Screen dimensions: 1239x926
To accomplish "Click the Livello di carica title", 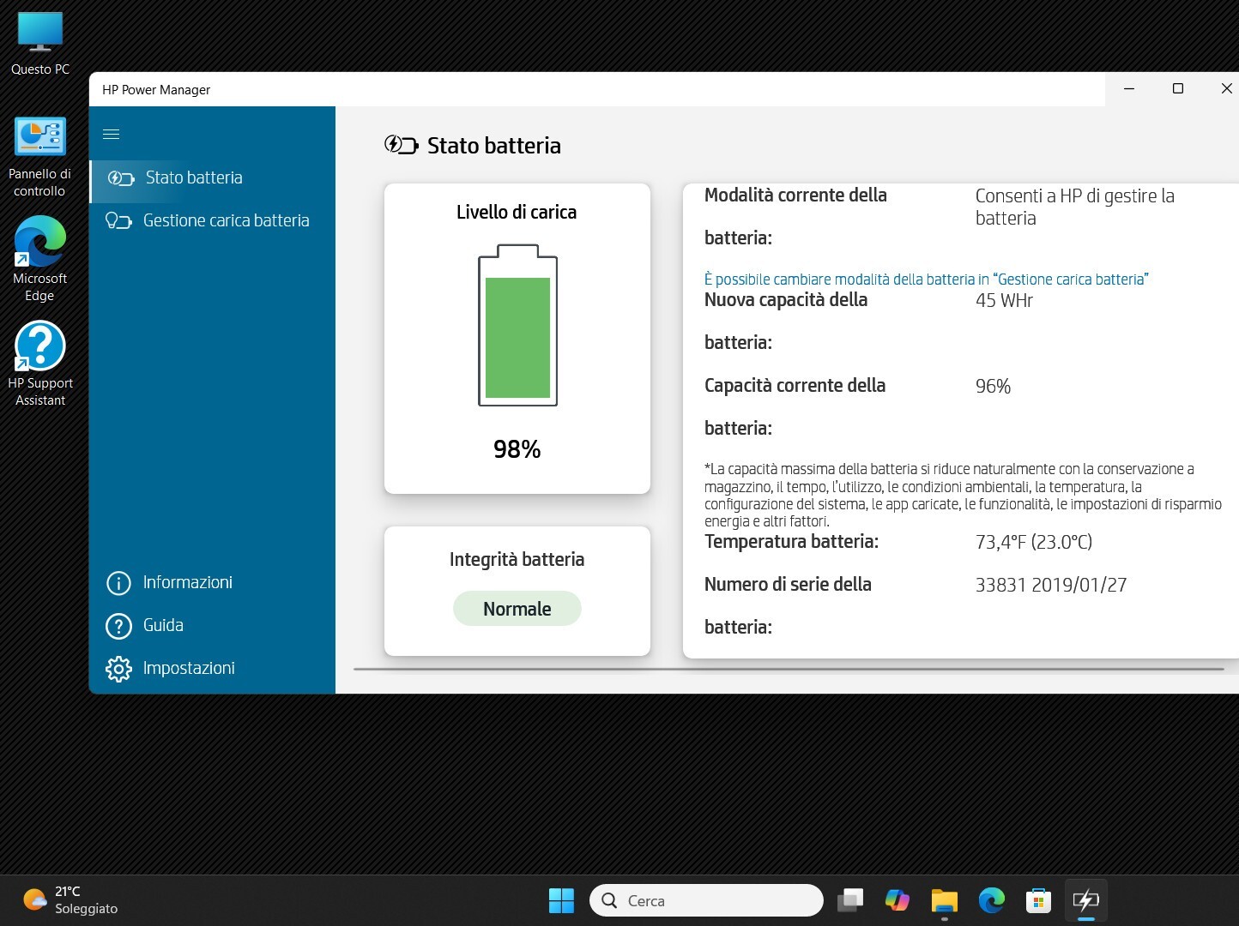I will (517, 213).
